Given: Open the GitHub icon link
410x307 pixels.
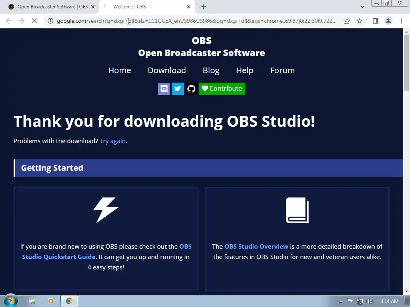Looking at the screenshot, I should point(191,89).
